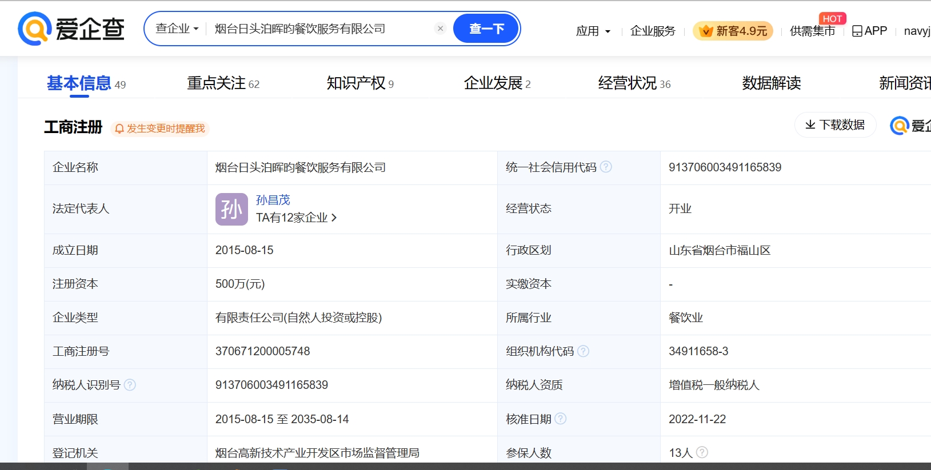Click the 新客4.9元 promotion badge

(733, 31)
